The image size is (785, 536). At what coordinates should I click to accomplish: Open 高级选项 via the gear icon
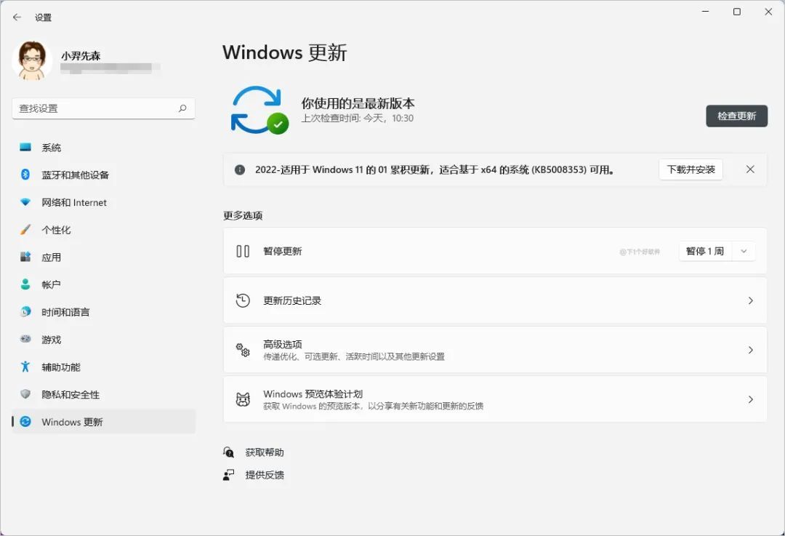[x=243, y=350]
